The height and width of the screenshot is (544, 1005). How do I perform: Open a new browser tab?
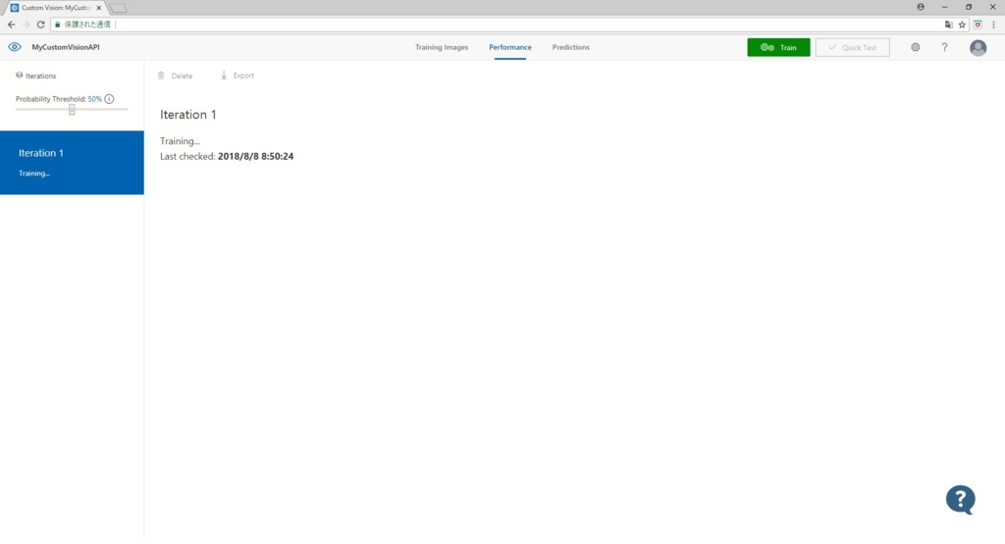click(x=118, y=8)
